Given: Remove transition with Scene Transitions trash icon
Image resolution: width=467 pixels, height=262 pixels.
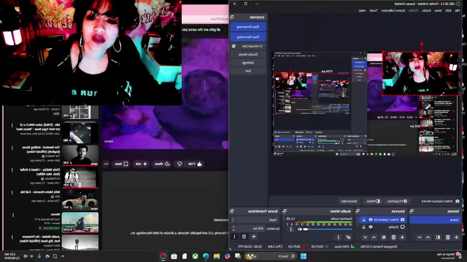Looking at the screenshot, I should [x=244, y=237].
